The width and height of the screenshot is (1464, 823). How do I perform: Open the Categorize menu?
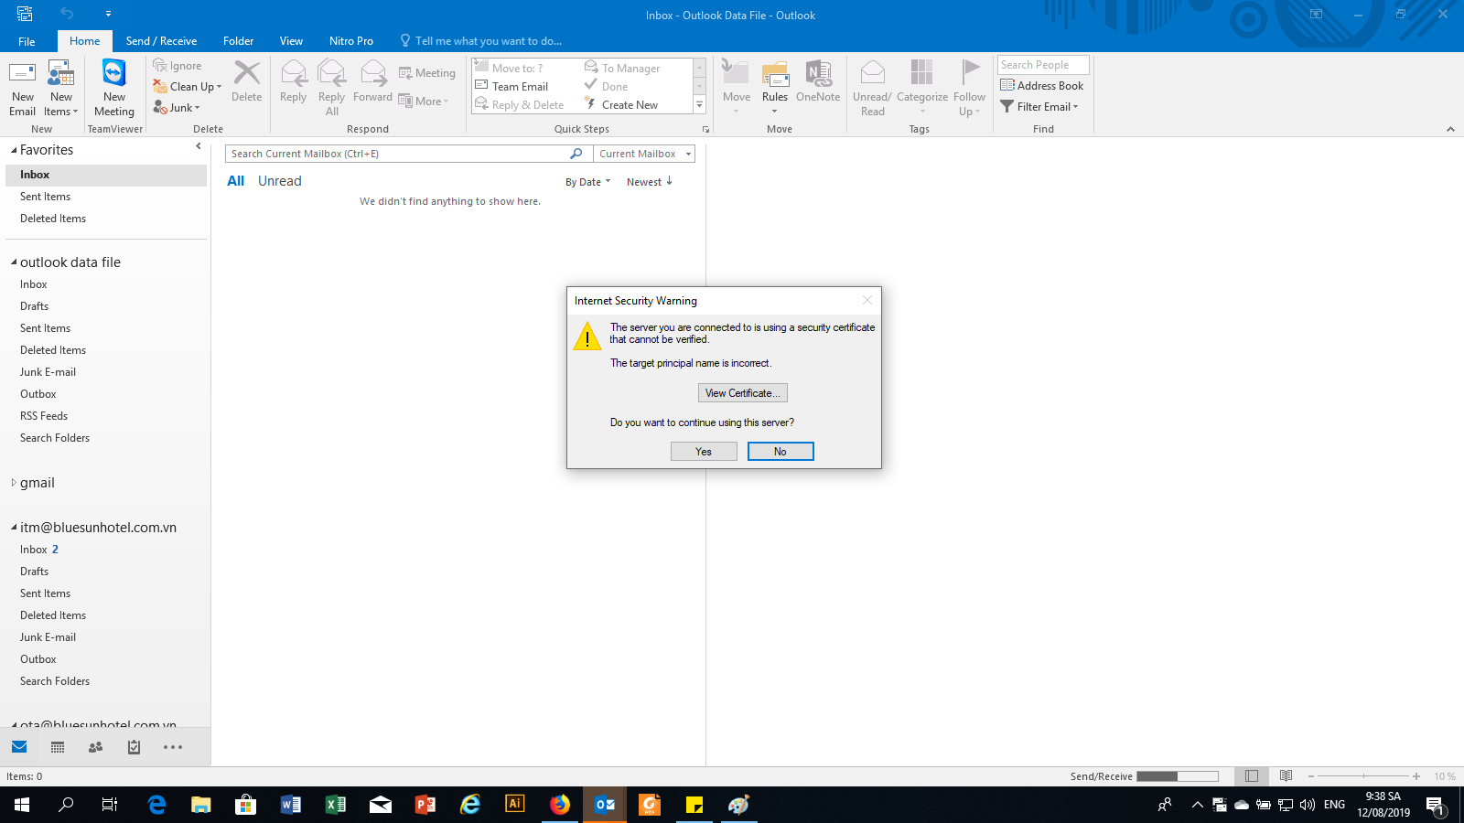click(922, 88)
